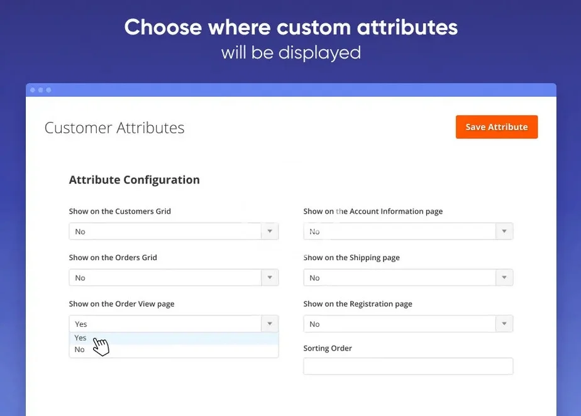Choose No in the open dropdown list
Viewport: 581px width, 416px height.
point(79,350)
